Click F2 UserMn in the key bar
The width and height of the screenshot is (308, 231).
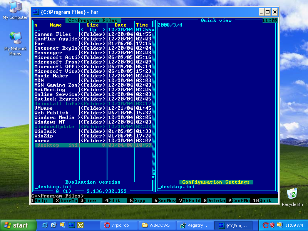coord(67,201)
